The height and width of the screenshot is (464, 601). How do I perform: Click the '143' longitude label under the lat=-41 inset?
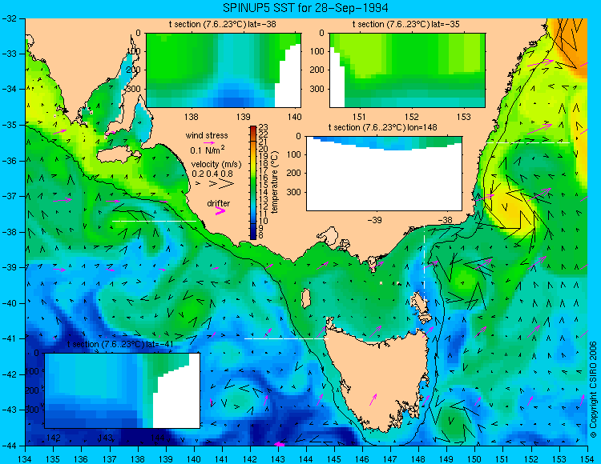pyautogui.click(x=106, y=438)
